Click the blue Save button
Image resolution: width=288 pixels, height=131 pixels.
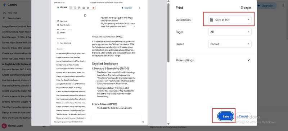tap(226, 116)
